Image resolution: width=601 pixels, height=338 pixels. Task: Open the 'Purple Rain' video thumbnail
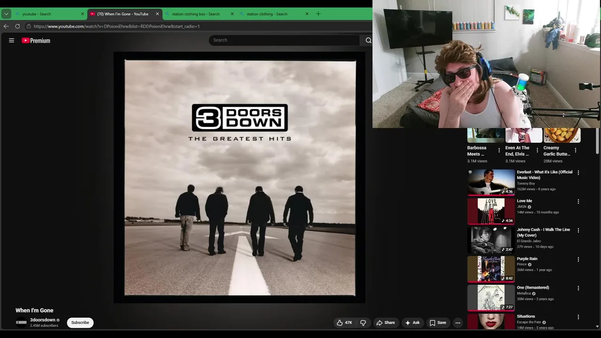coord(491,269)
